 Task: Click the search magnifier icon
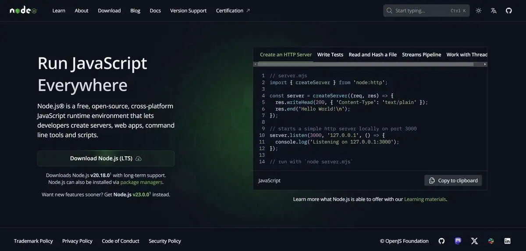(390, 11)
